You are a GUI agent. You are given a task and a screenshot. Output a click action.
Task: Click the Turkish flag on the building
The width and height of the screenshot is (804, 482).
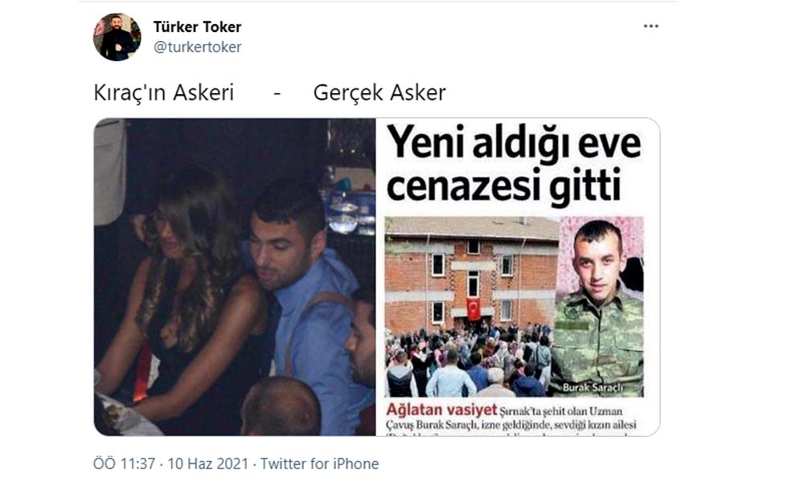474,308
